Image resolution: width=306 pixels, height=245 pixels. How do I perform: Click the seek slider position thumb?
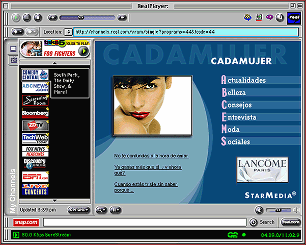point(81,18)
